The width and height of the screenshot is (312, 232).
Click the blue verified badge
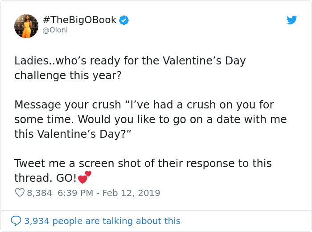point(124,20)
